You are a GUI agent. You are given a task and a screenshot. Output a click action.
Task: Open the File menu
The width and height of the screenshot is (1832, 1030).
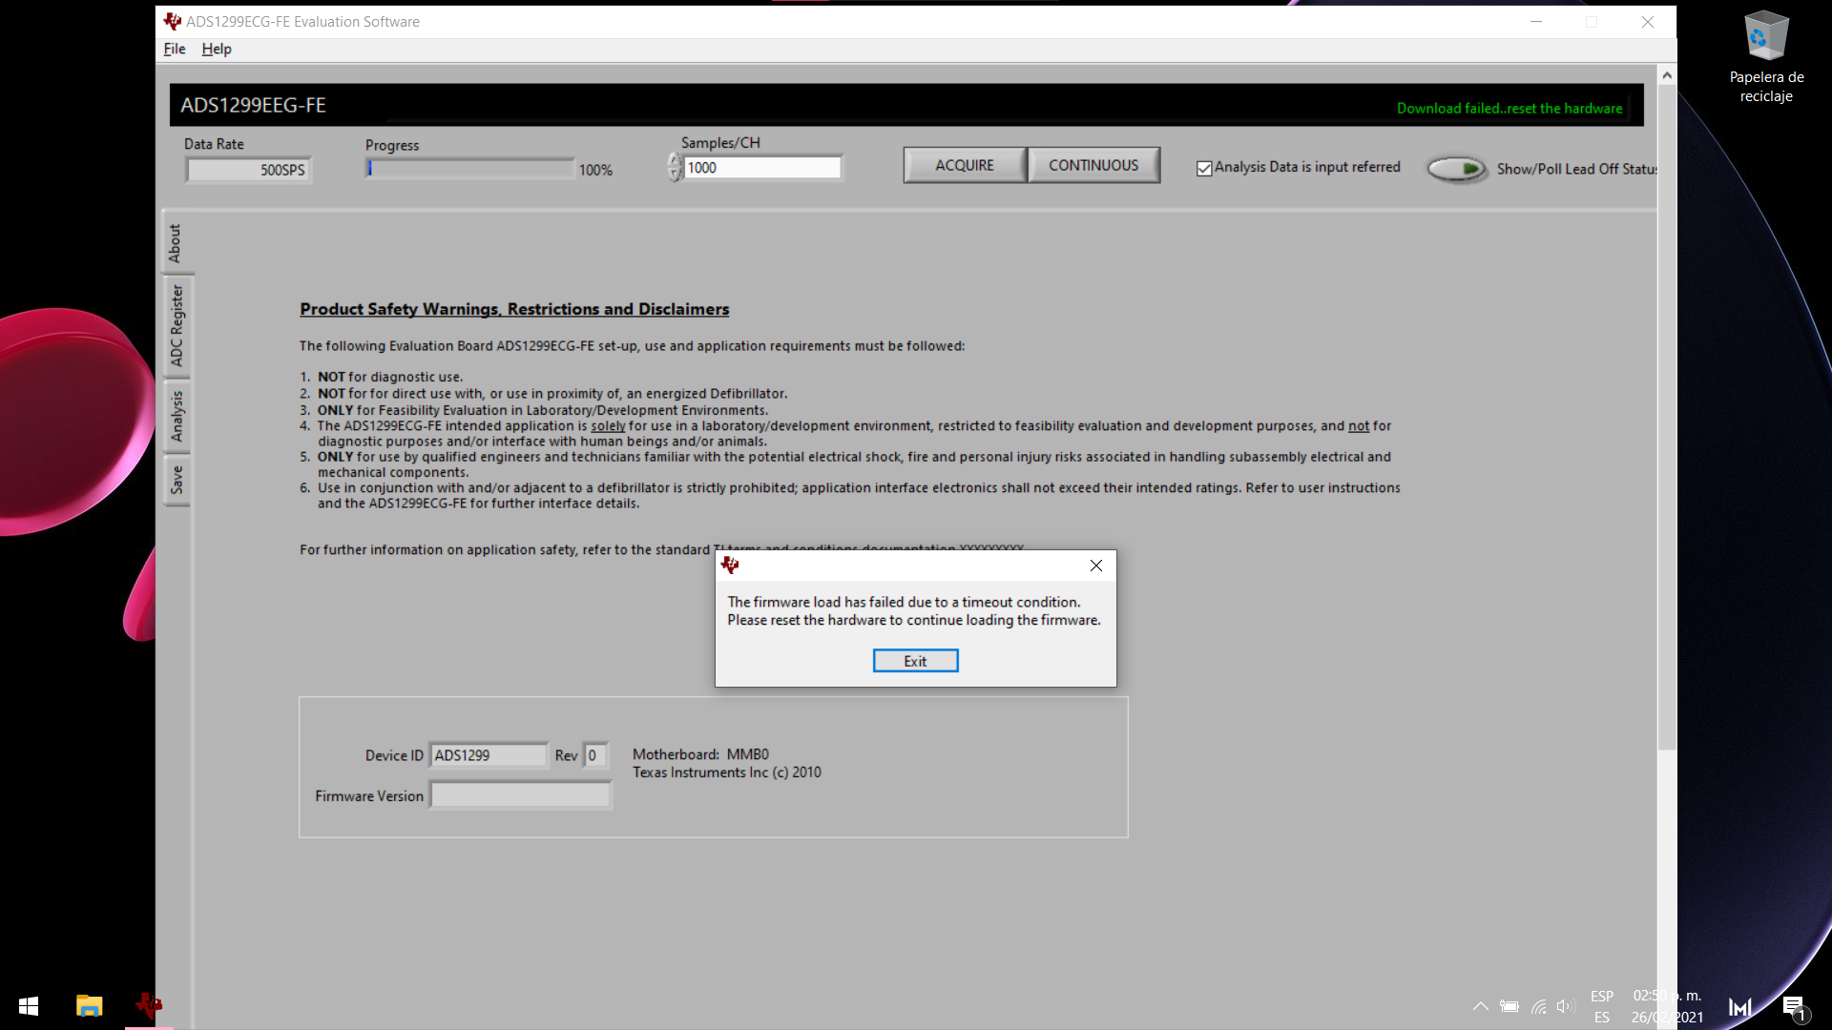(175, 49)
